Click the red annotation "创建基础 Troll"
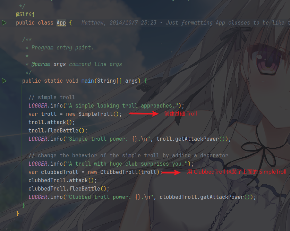Image resolution: width=290 pixels, height=231 pixels. pyautogui.click(x=180, y=114)
